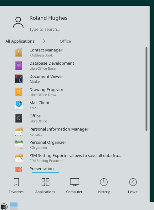Click the KOrganizer subtitle
This screenshot has width=154, height=210.
point(38,148)
